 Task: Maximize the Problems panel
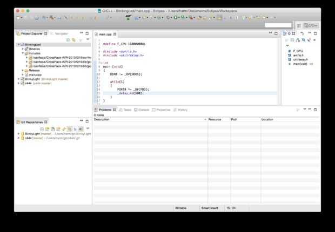coord(316,110)
